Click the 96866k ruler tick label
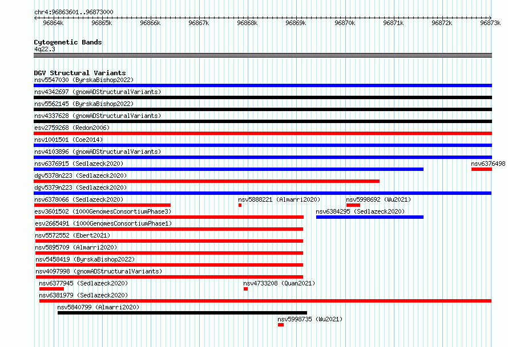The height and width of the screenshot is (347, 508). pyautogui.click(x=150, y=23)
